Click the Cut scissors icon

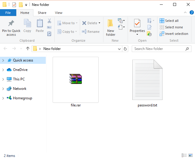click(x=49, y=21)
